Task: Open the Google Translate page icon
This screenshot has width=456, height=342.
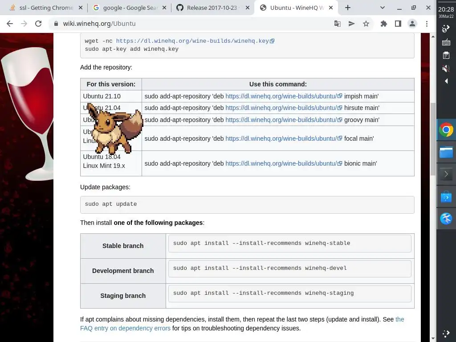Action: coord(338,24)
